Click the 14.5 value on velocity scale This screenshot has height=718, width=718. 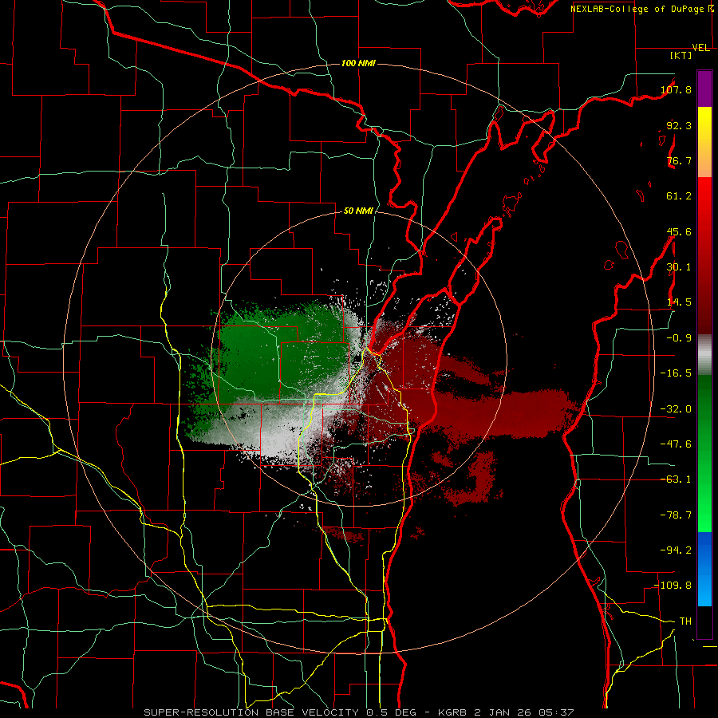click(679, 302)
